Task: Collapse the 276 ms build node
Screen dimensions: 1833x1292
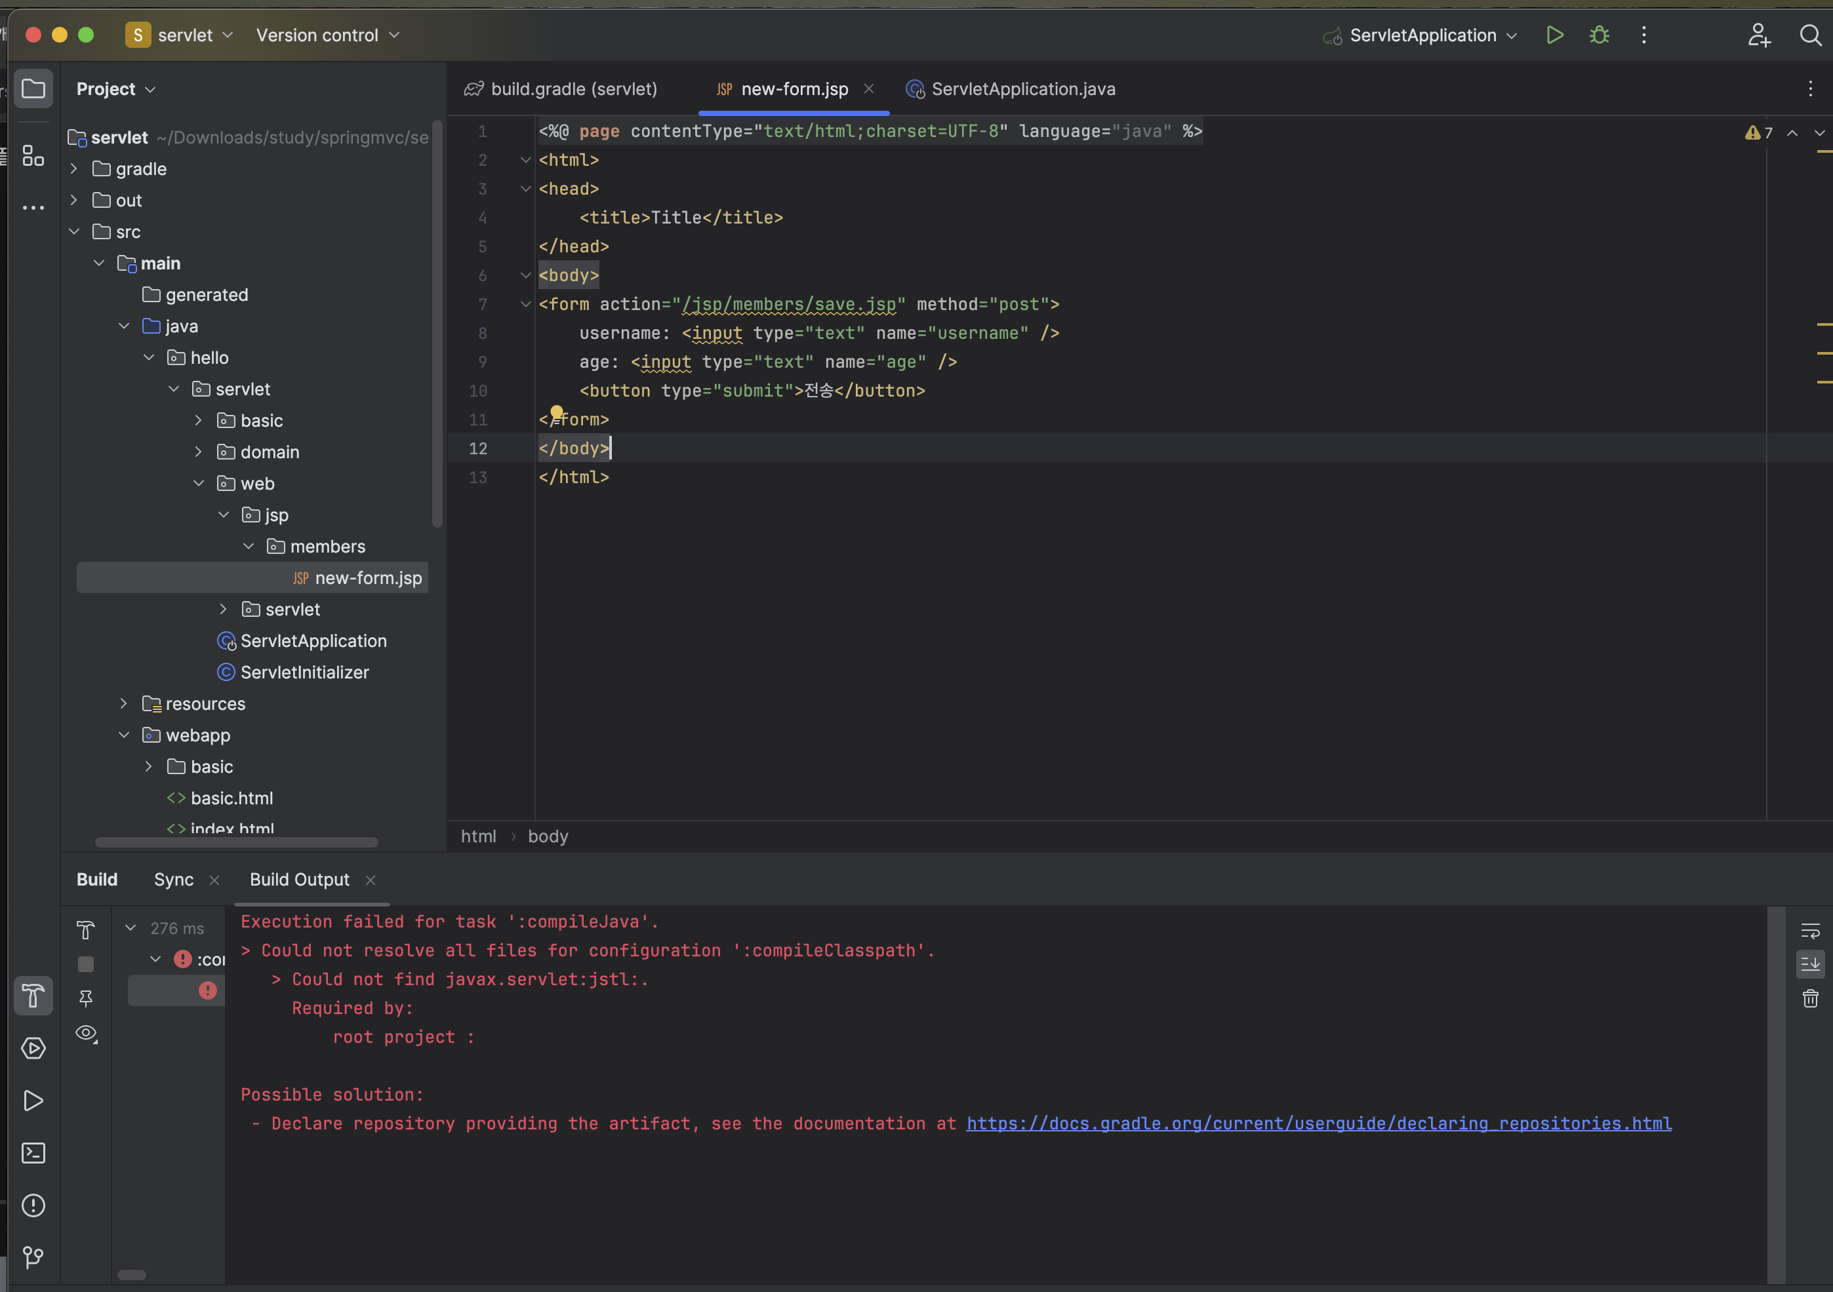Action: tap(130, 928)
